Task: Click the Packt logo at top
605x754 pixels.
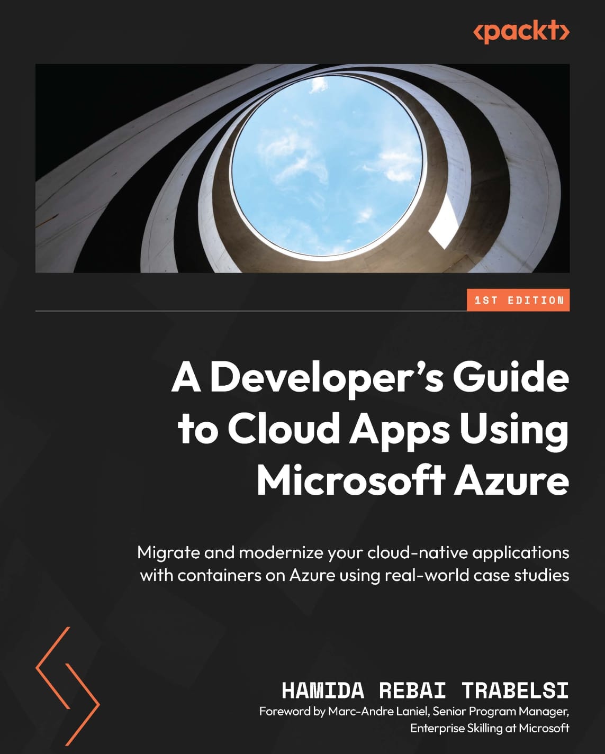Action: point(521,32)
